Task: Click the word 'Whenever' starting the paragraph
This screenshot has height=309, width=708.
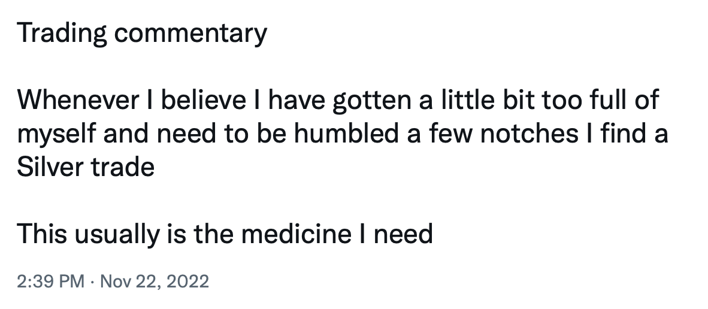Action: [x=78, y=100]
